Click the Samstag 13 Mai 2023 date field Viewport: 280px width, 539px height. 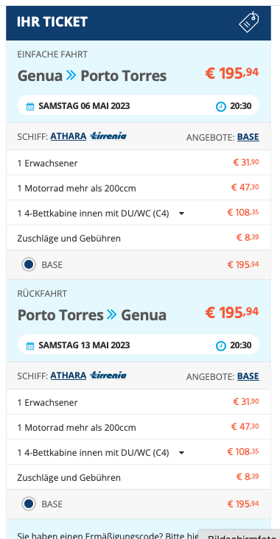pos(139,345)
